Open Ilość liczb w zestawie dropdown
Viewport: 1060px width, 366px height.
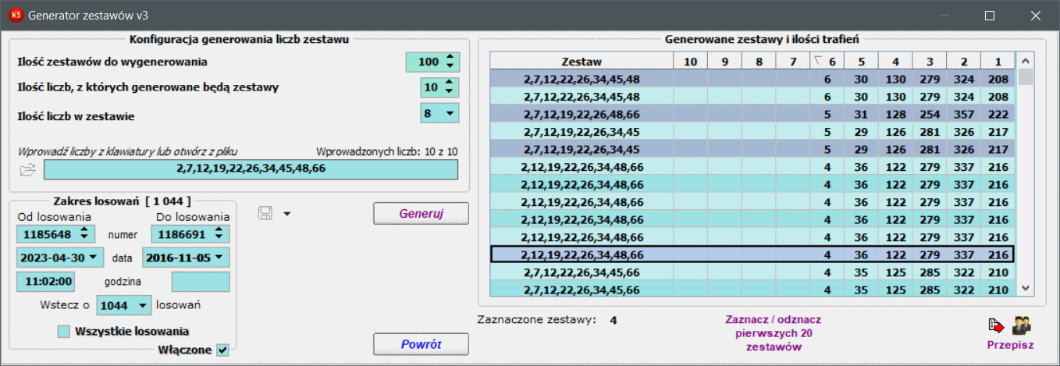[449, 114]
